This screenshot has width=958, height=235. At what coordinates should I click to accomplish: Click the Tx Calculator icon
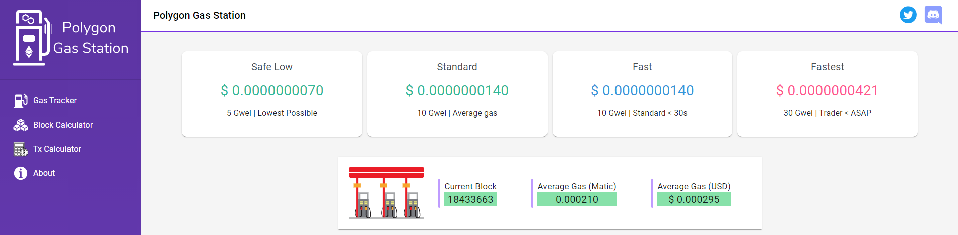coord(21,149)
